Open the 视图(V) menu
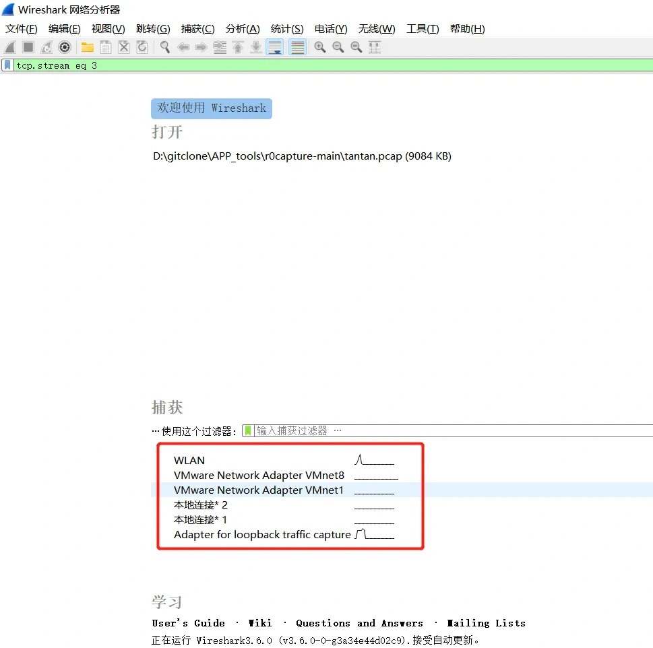 tap(108, 29)
